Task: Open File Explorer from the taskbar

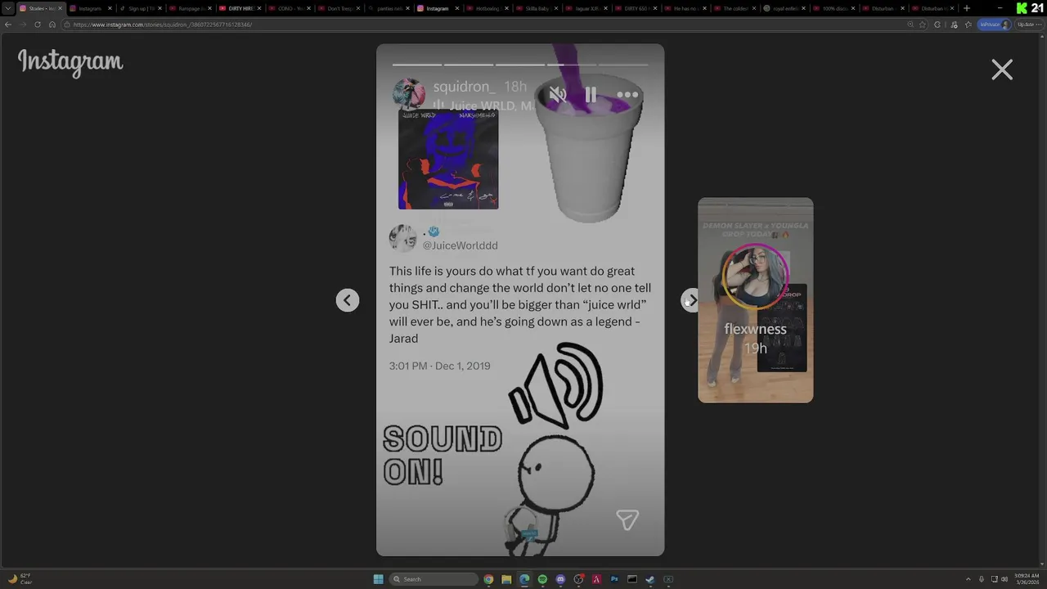Action: (x=506, y=579)
